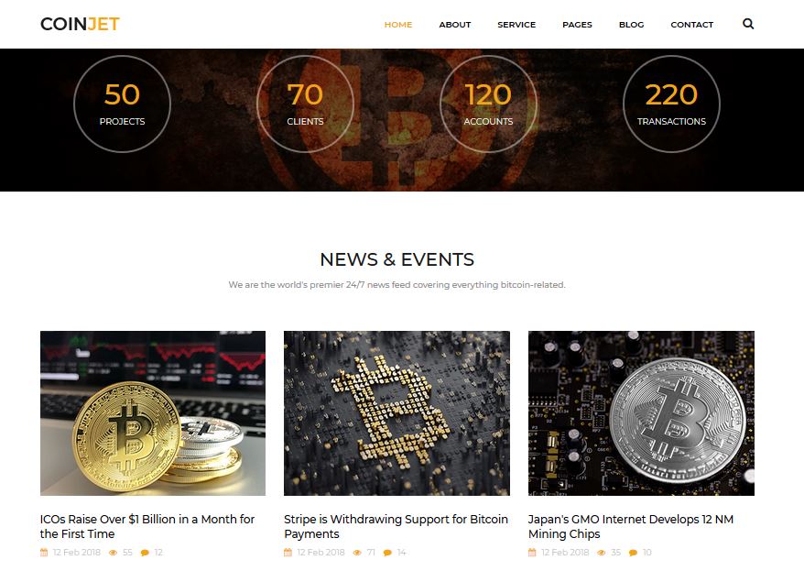Open the ABOUT menu item
The width and height of the screenshot is (804, 571).
click(455, 25)
